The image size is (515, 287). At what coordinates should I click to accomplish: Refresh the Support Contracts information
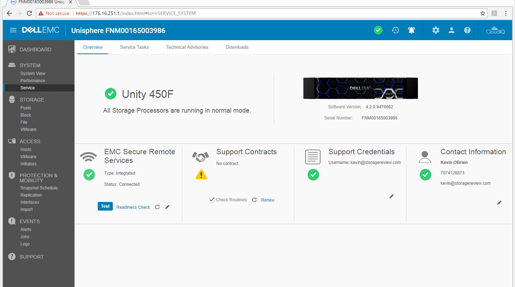click(x=254, y=200)
